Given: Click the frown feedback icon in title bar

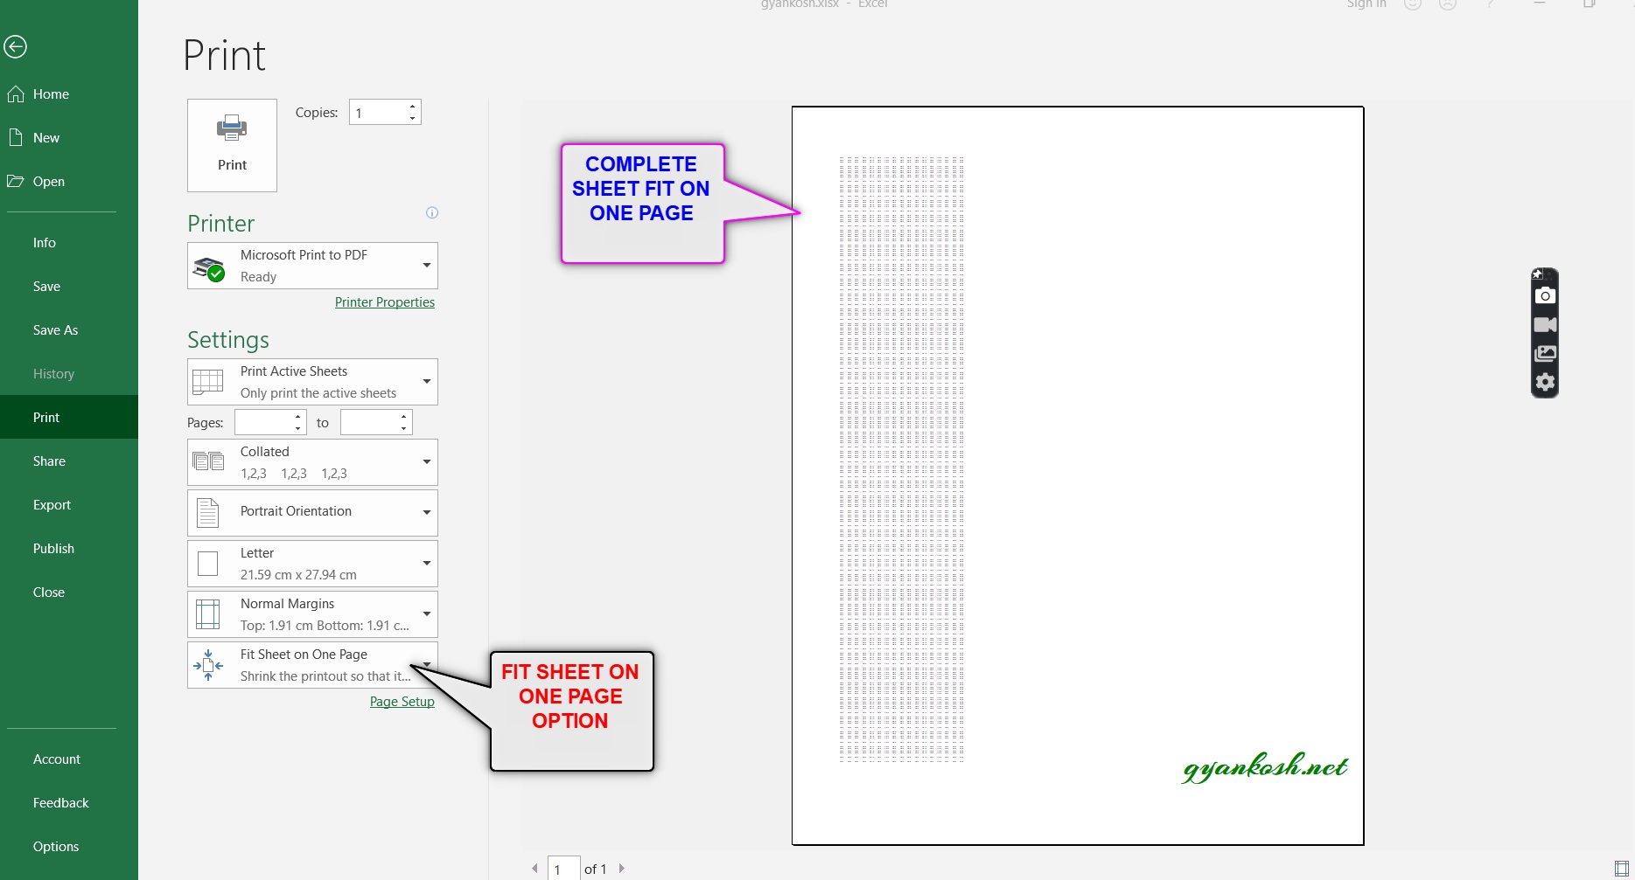Looking at the screenshot, I should coord(1449,3).
